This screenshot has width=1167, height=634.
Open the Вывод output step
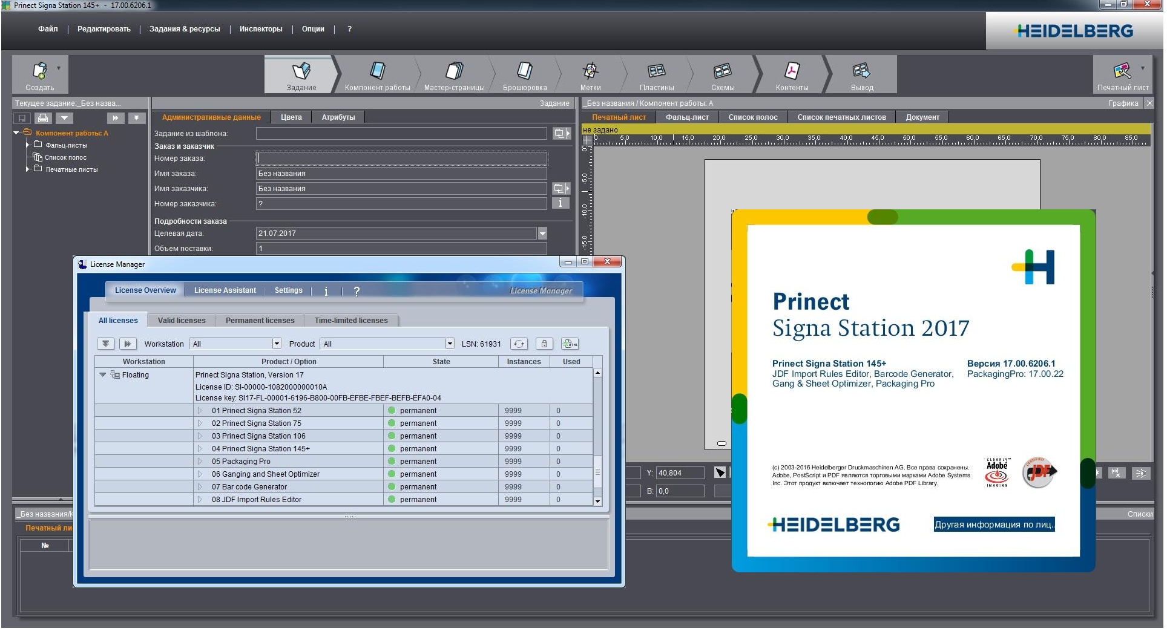[x=862, y=74]
